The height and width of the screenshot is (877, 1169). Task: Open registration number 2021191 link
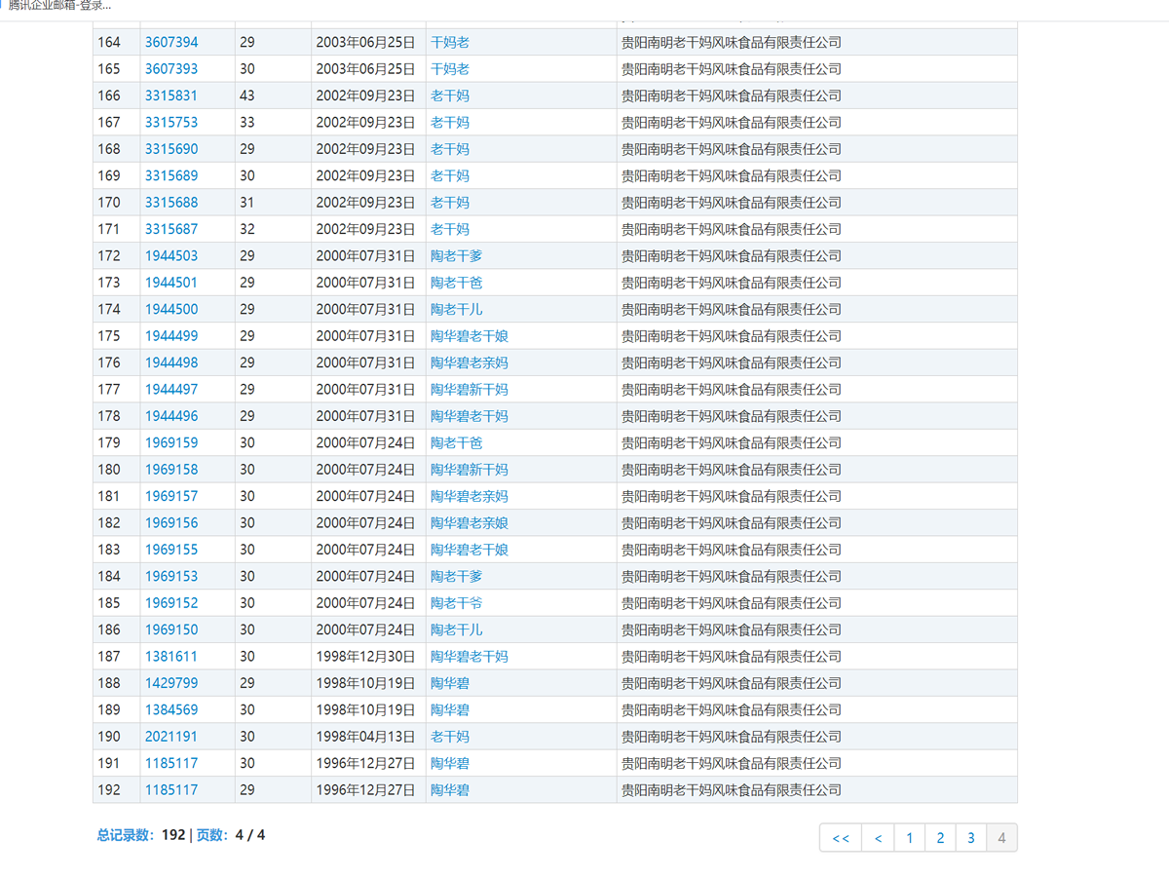(x=171, y=736)
